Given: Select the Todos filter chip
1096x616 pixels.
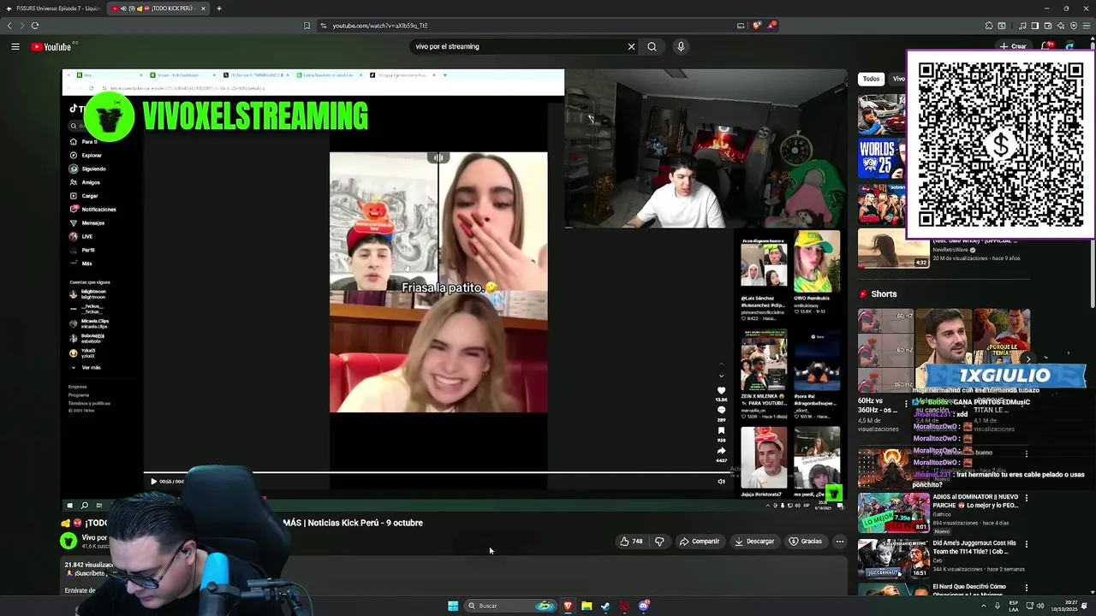Looking at the screenshot, I should pyautogui.click(x=871, y=79).
